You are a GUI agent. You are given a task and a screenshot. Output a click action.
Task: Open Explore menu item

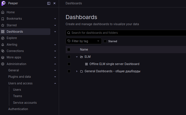tap(12, 38)
